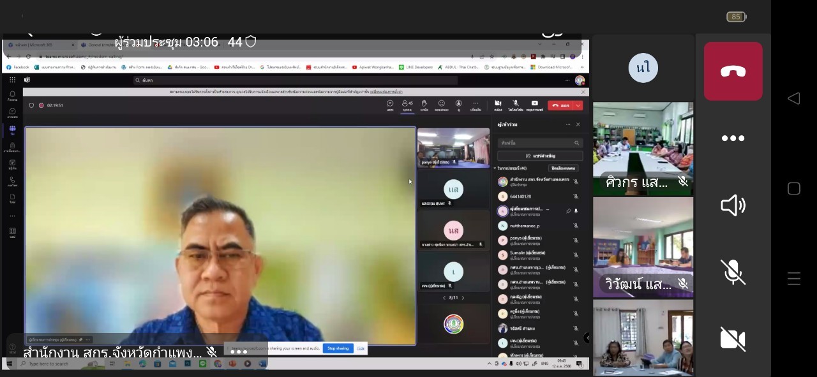Click the ENG language indicator in the taskbar
The width and height of the screenshot is (817, 377).
pos(544,364)
